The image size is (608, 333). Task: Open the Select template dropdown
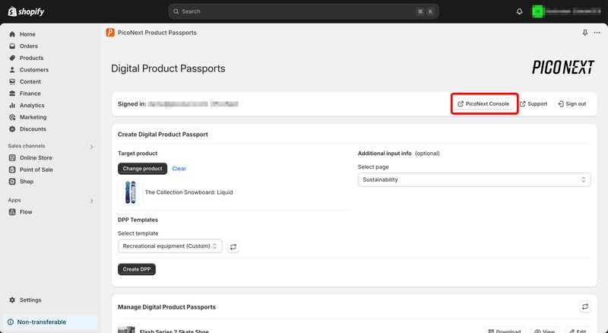(169, 246)
